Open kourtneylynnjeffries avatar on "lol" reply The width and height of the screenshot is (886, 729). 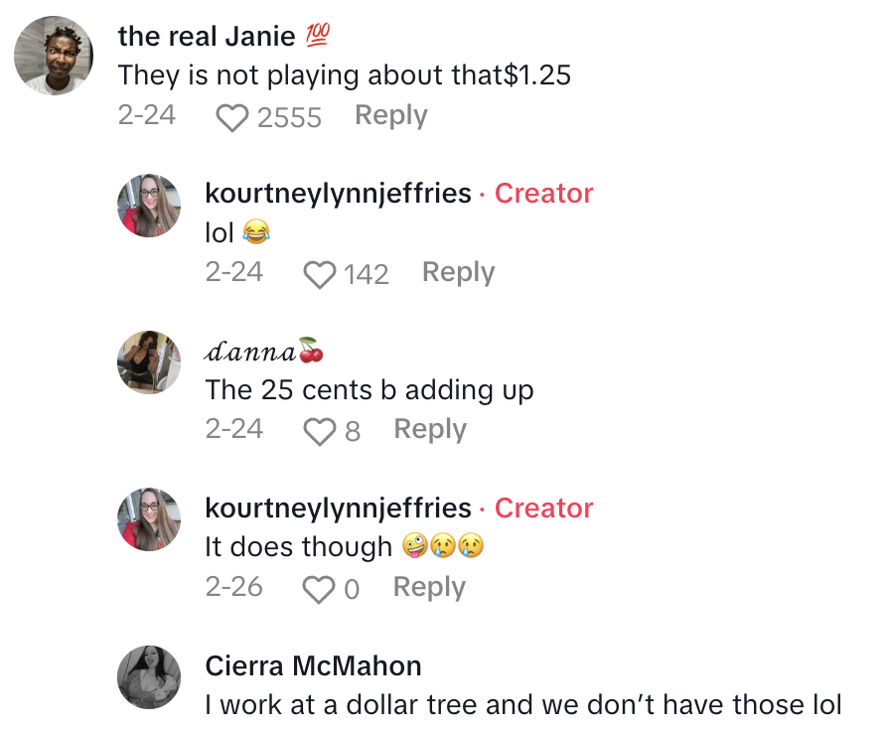point(149,206)
